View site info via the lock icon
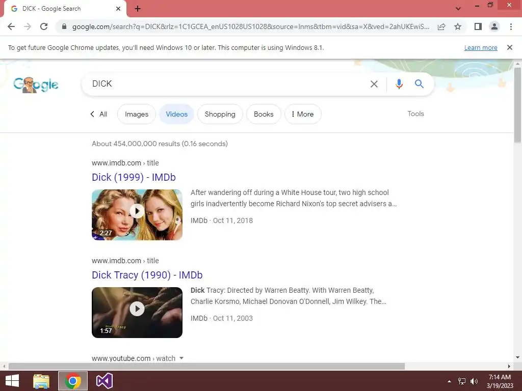Image resolution: width=522 pixels, height=391 pixels. (64, 26)
